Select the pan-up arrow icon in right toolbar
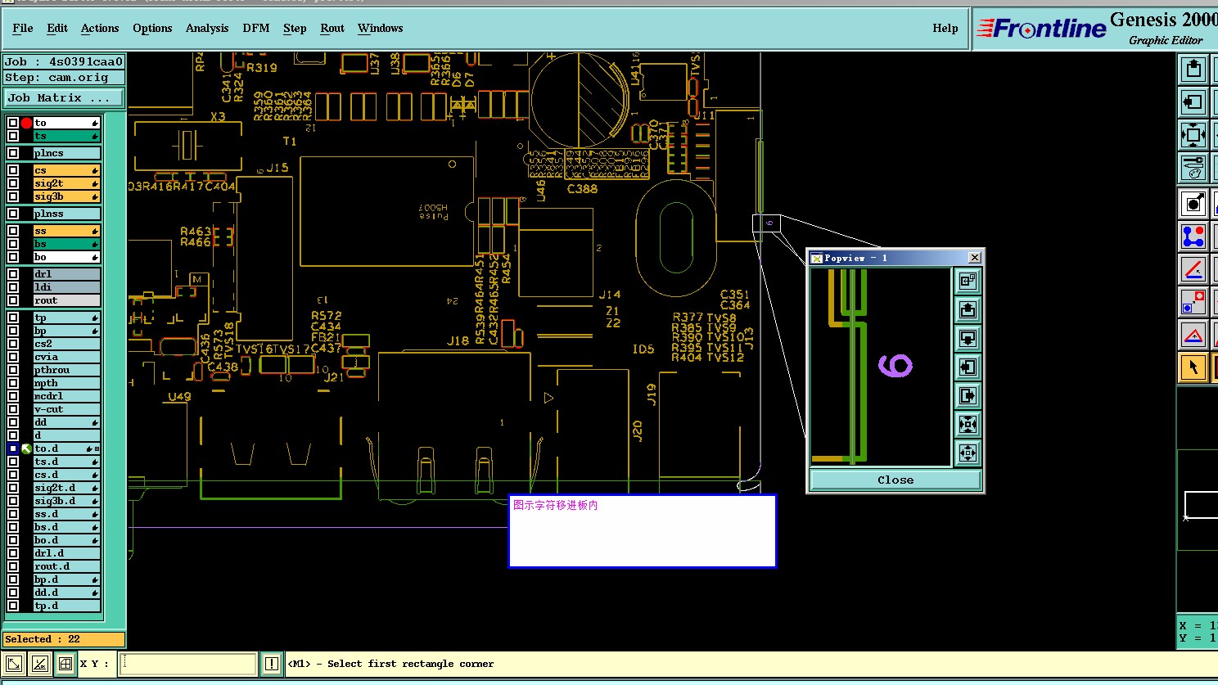 [1193, 70]
